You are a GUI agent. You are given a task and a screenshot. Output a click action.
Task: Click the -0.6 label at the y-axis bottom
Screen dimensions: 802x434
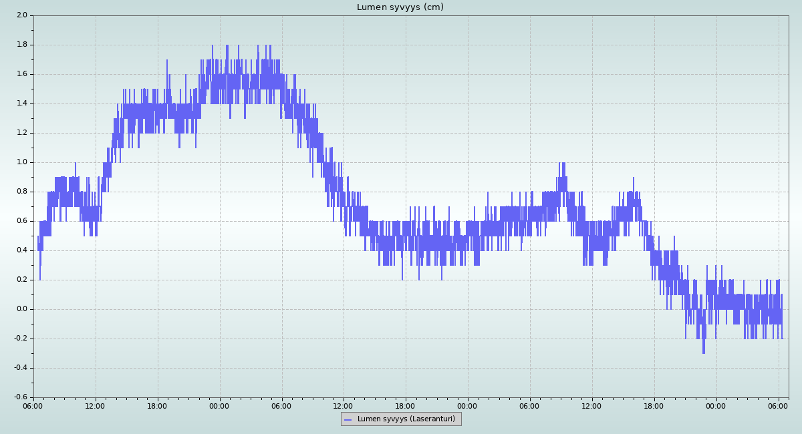pyautogui.click(x=20, y=397)
